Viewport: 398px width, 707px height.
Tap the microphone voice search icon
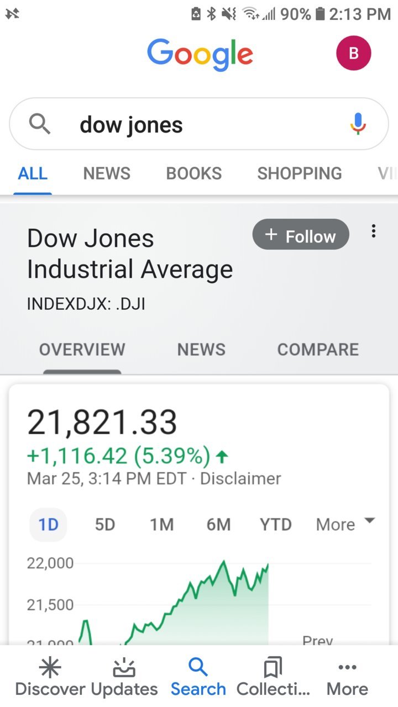(358, 124)
